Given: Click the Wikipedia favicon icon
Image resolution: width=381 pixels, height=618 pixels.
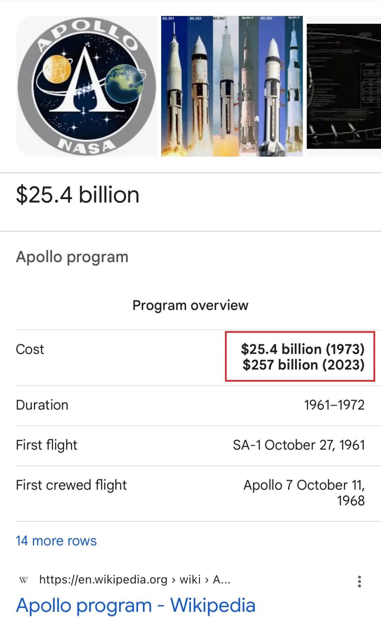Looking at the screenshot, I should tap(23, 580).
